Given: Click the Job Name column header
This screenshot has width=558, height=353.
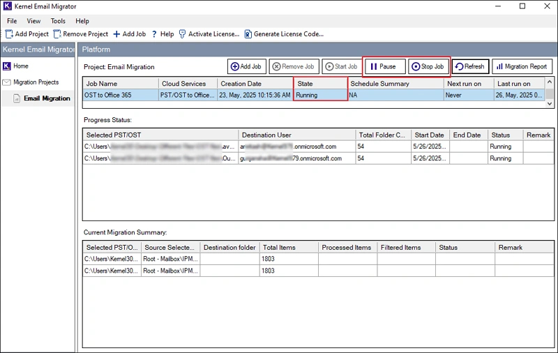Looking at the screenshot, I should [121, 84].
